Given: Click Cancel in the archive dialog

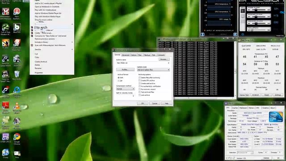Looking at the screenshot, I should click(155, 103).
